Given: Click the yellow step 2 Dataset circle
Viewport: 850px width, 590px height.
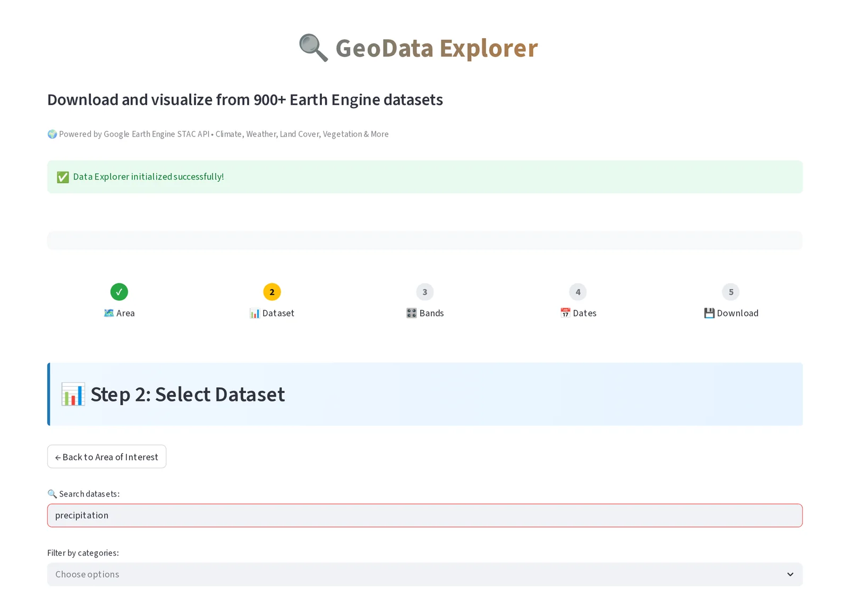Looking at the screenshot, I should click(272, 292).
